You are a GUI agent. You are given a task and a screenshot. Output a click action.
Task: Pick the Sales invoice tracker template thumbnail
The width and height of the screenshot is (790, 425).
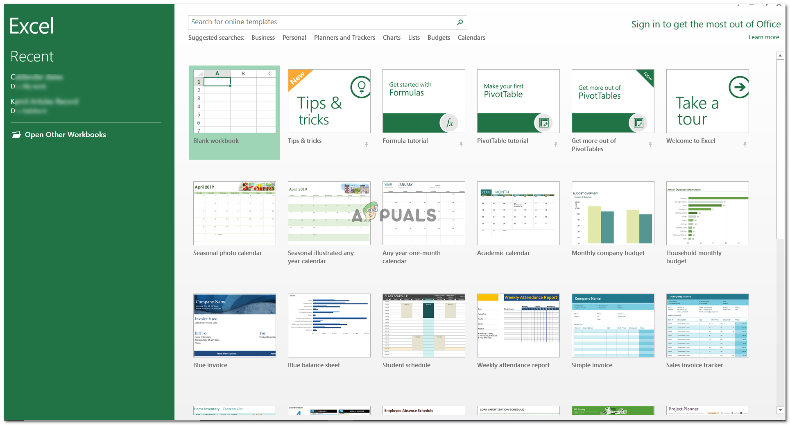tap(708, 326)
